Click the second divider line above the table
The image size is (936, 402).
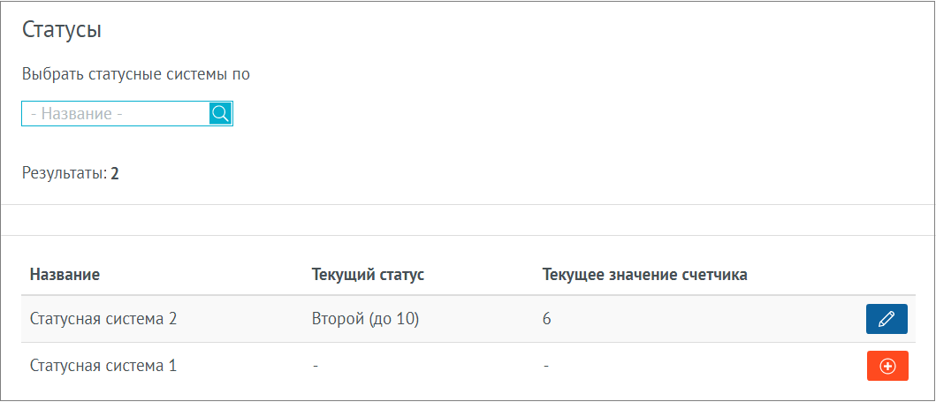click(x=468, y=236)
